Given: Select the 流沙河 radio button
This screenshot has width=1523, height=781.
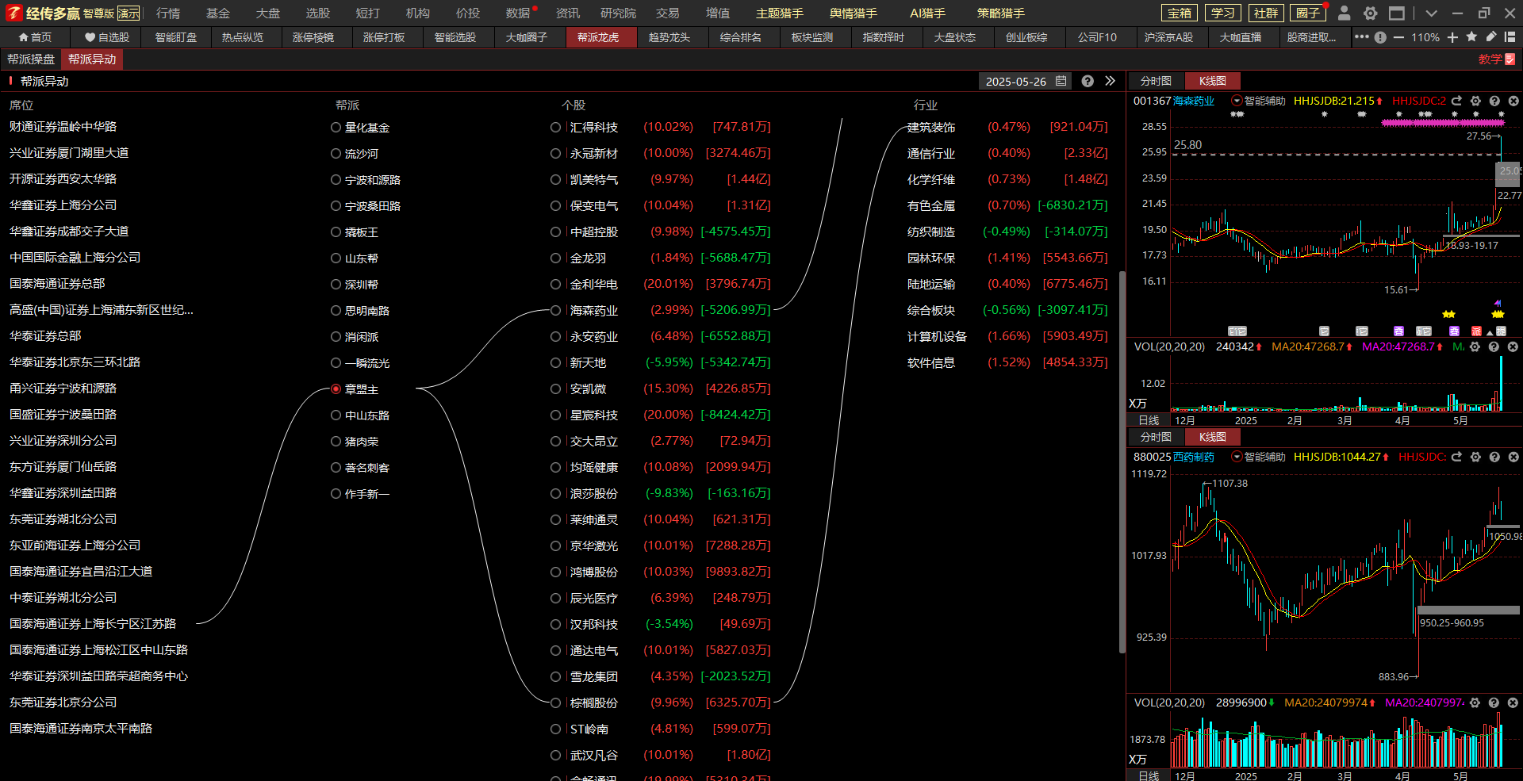Looking at the screenshot, I should (336, 153).
